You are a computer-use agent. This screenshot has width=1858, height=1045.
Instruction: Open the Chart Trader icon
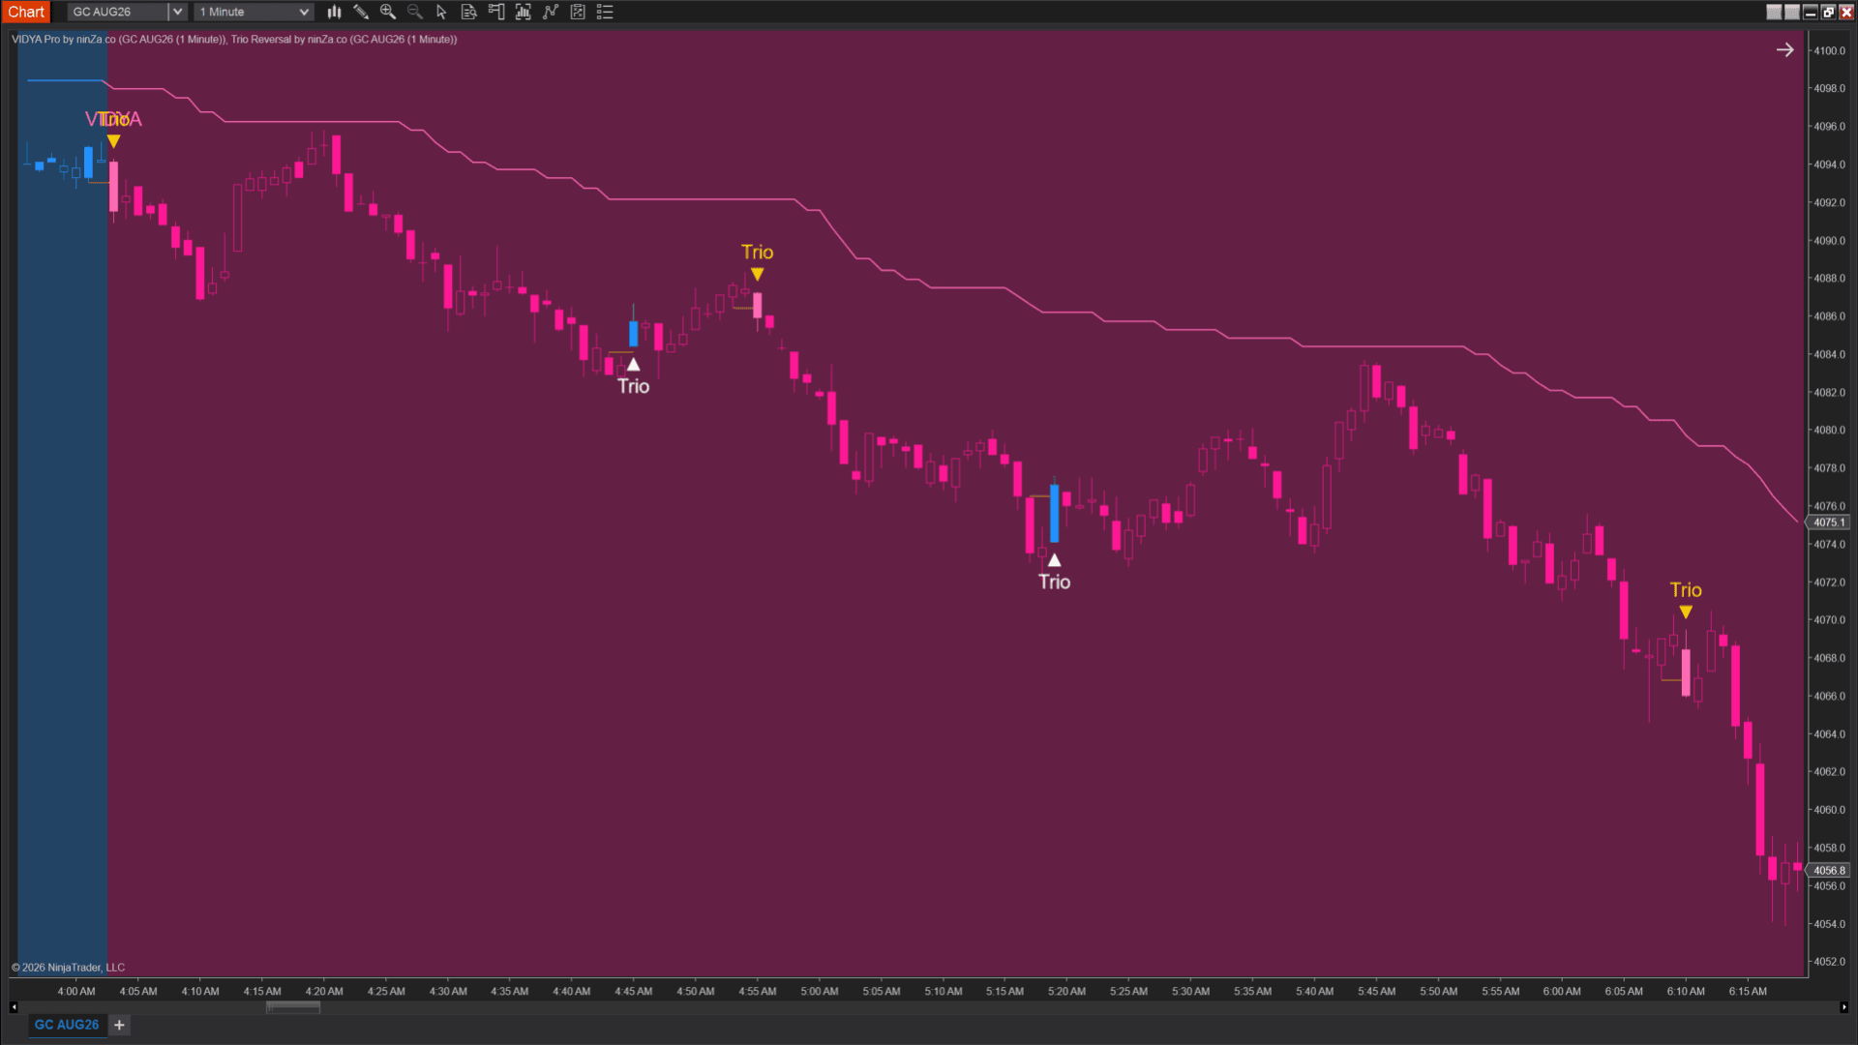click(496, 12)
